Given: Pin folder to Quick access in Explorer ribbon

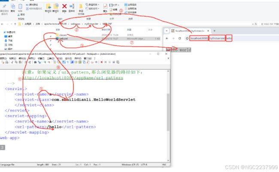Looking at the screenshot, I should pyautogui.click(x=4, y=9).
